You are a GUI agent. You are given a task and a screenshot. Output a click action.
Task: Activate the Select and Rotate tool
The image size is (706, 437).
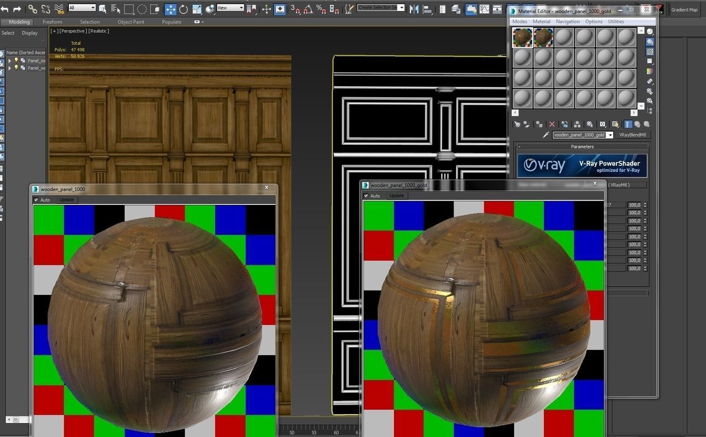[x=184, y=9]
